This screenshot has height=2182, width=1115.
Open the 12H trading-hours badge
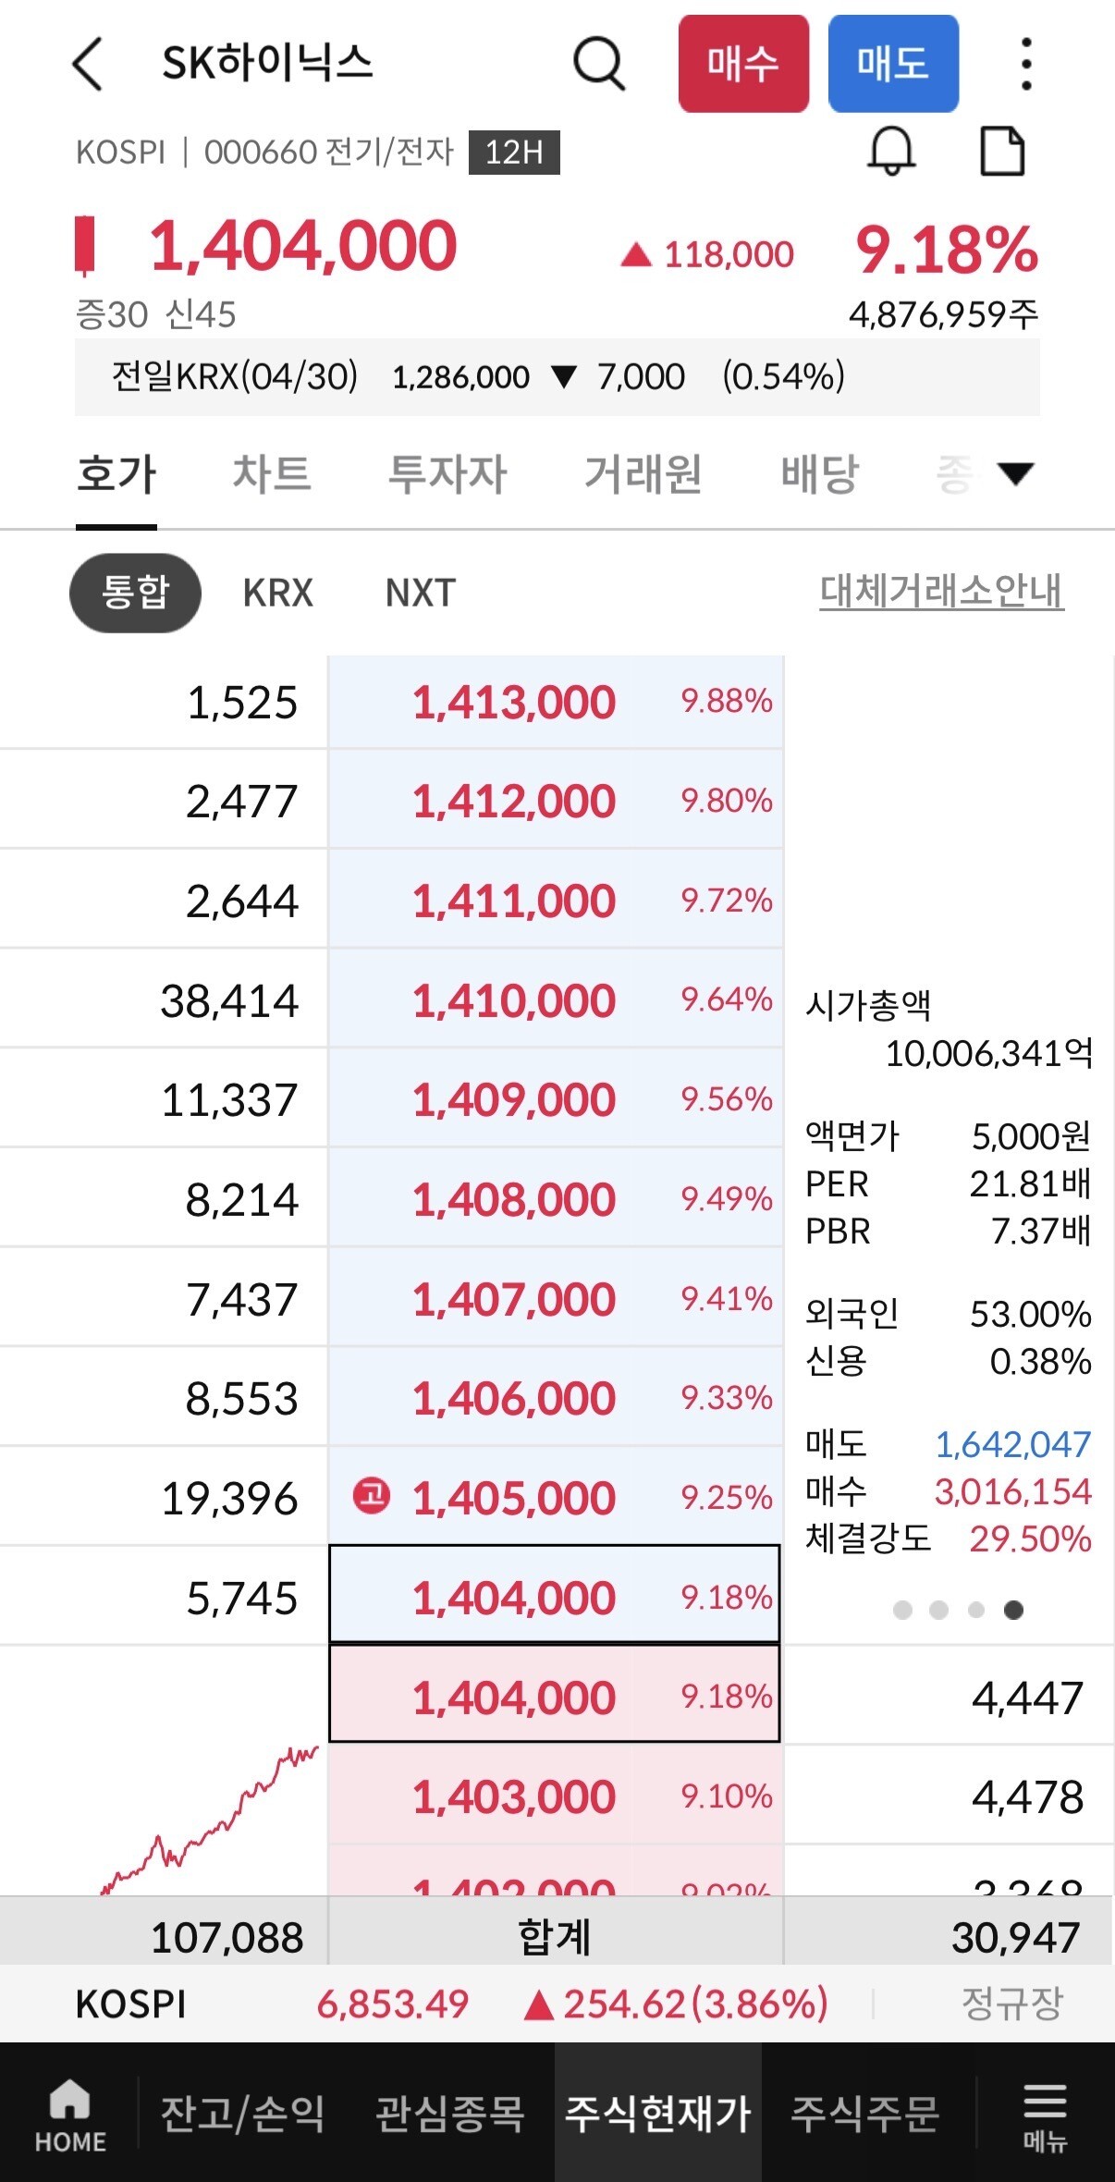tap(514, 153)
